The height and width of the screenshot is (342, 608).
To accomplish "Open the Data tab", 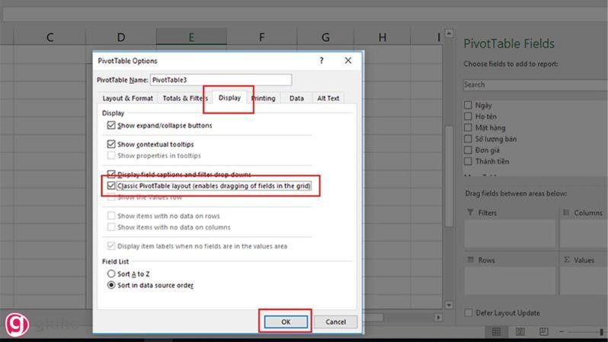I will [x=296, y=98].
